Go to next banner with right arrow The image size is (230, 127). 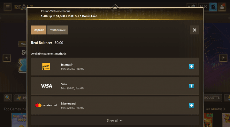click(223, 58)
